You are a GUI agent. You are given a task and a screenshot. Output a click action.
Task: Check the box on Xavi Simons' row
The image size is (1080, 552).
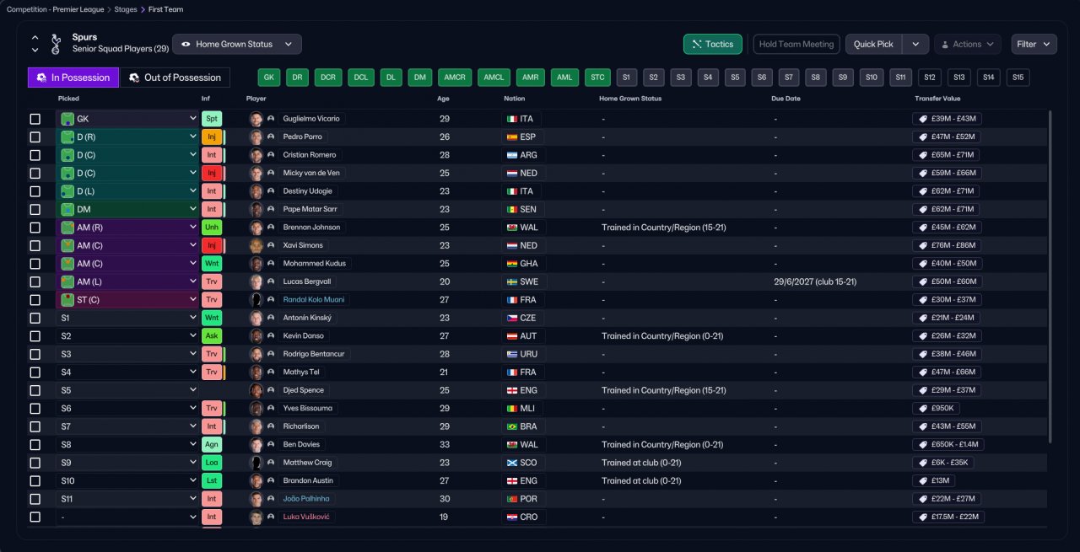pyautogui.click(x=35, y=245)
